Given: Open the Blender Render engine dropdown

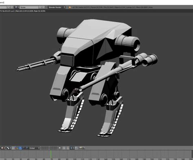Looking at the screenshot, I should (x=57, y=7).
